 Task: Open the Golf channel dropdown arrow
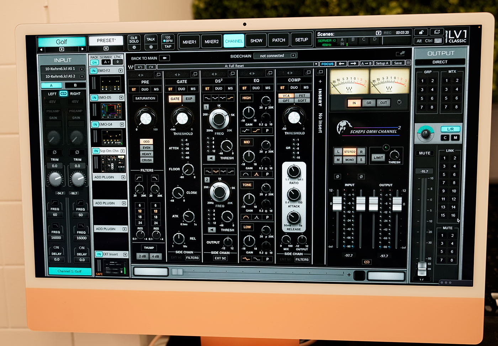point(62,49)
